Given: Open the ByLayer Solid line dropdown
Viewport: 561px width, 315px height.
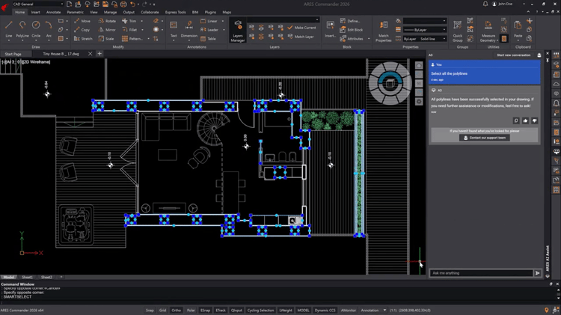Looking at the screenshot, I should pyautogui.click(x=425, y=39).
